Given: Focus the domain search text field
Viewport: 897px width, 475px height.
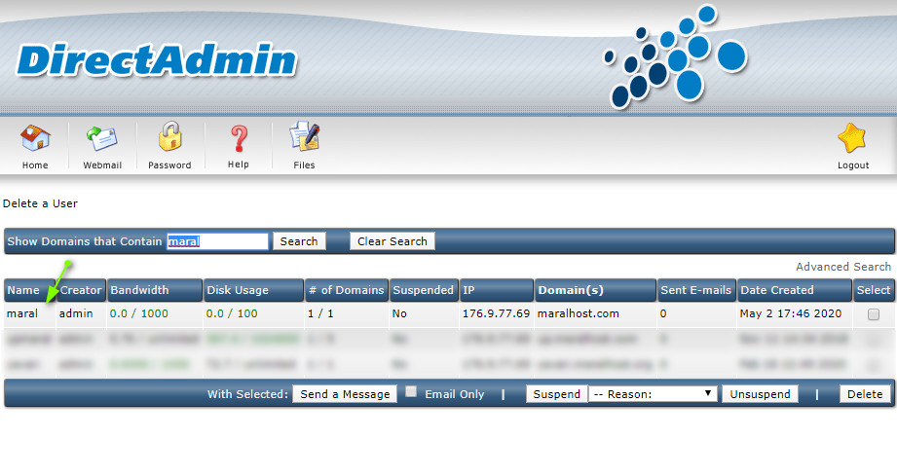Looking at the screenshot, I should pos(217,241).
